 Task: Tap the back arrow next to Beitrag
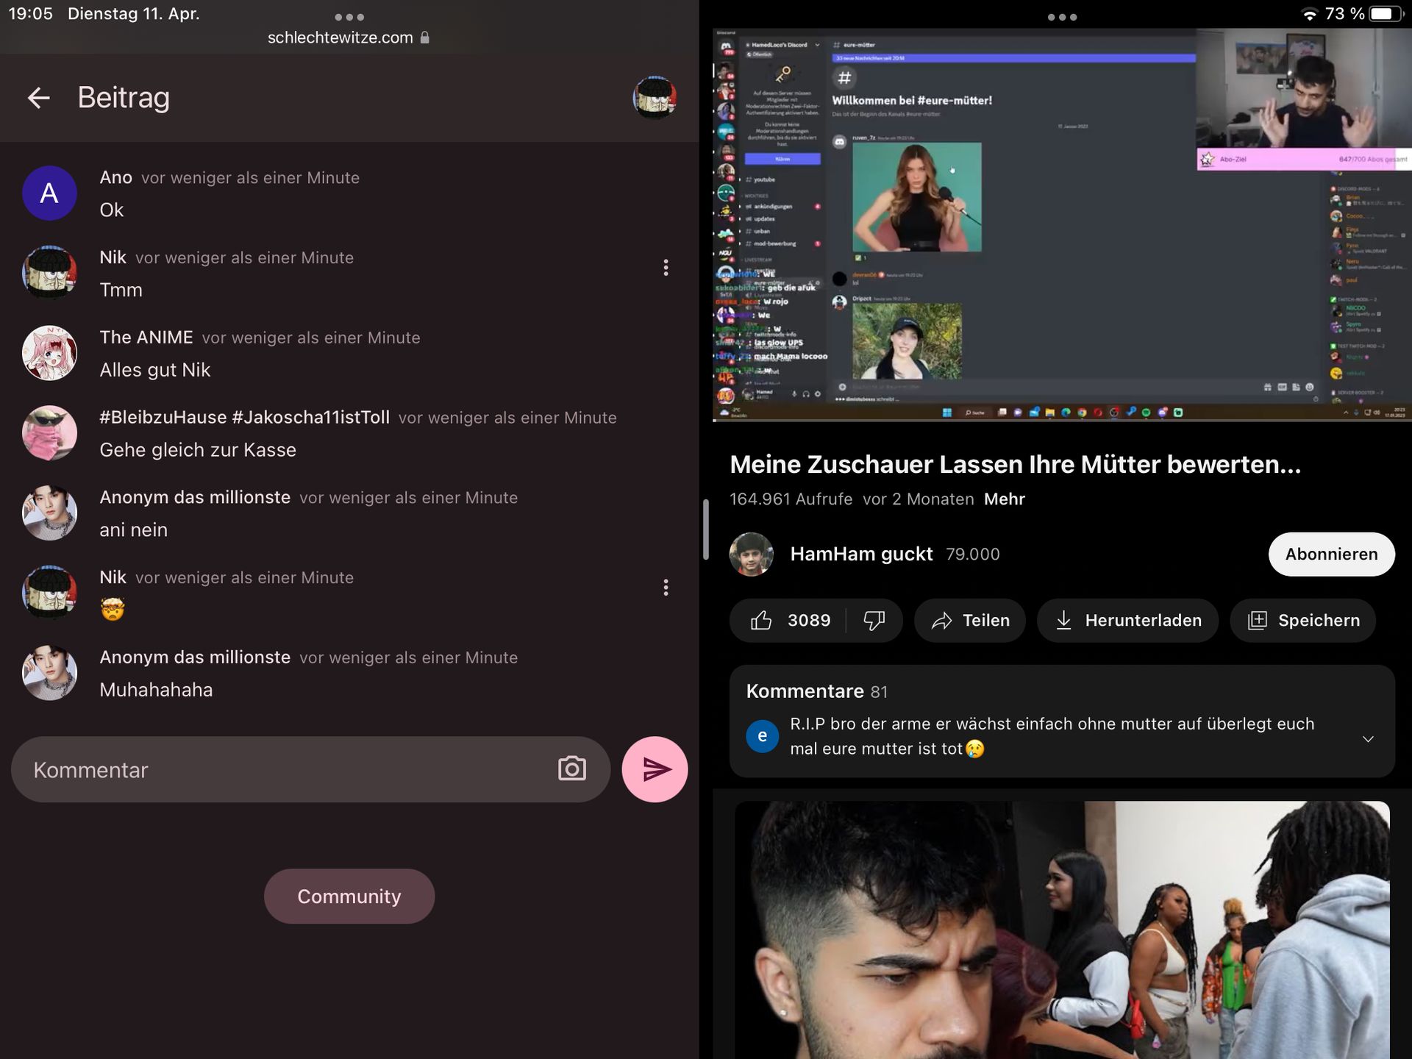click(x=38, y=98)
